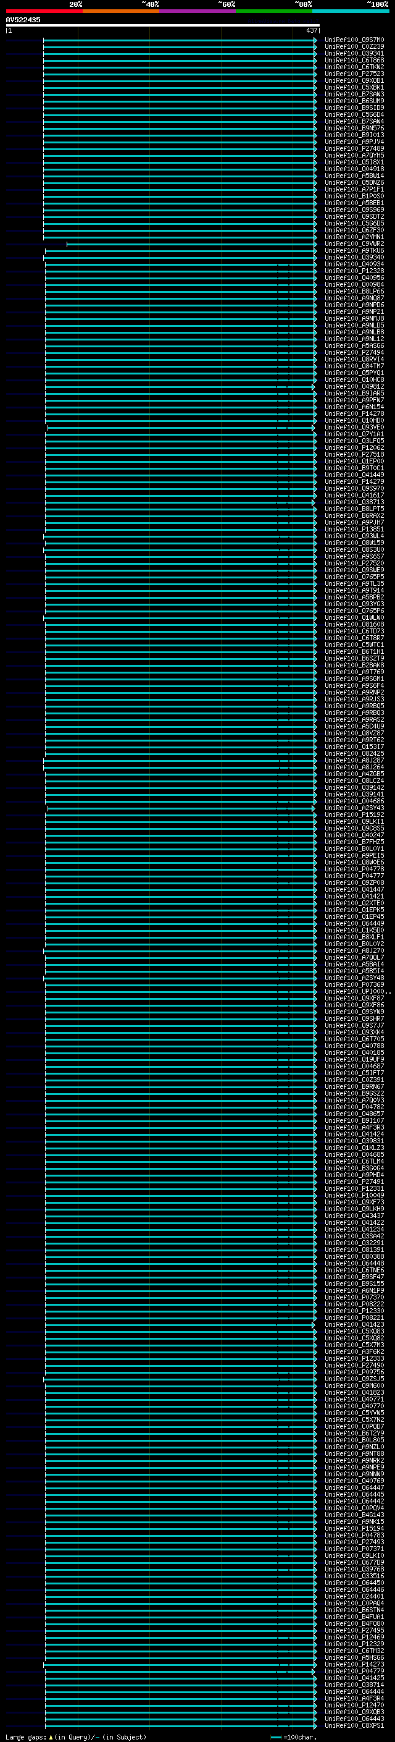Click hit label UniRef100_Q9LKI1

tap(354, 822)
